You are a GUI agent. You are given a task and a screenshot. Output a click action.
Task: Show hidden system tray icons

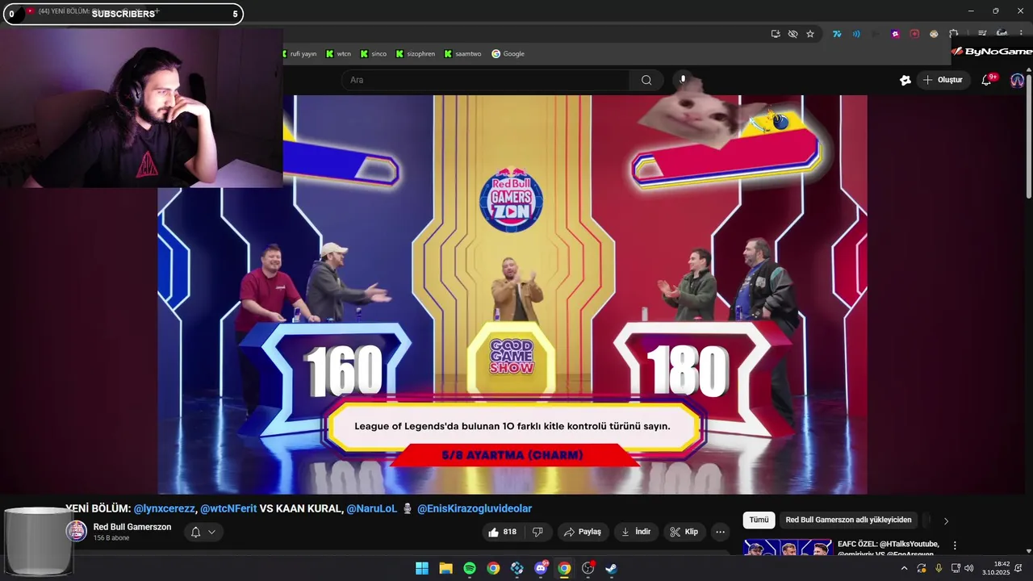(x=904, y=568)
